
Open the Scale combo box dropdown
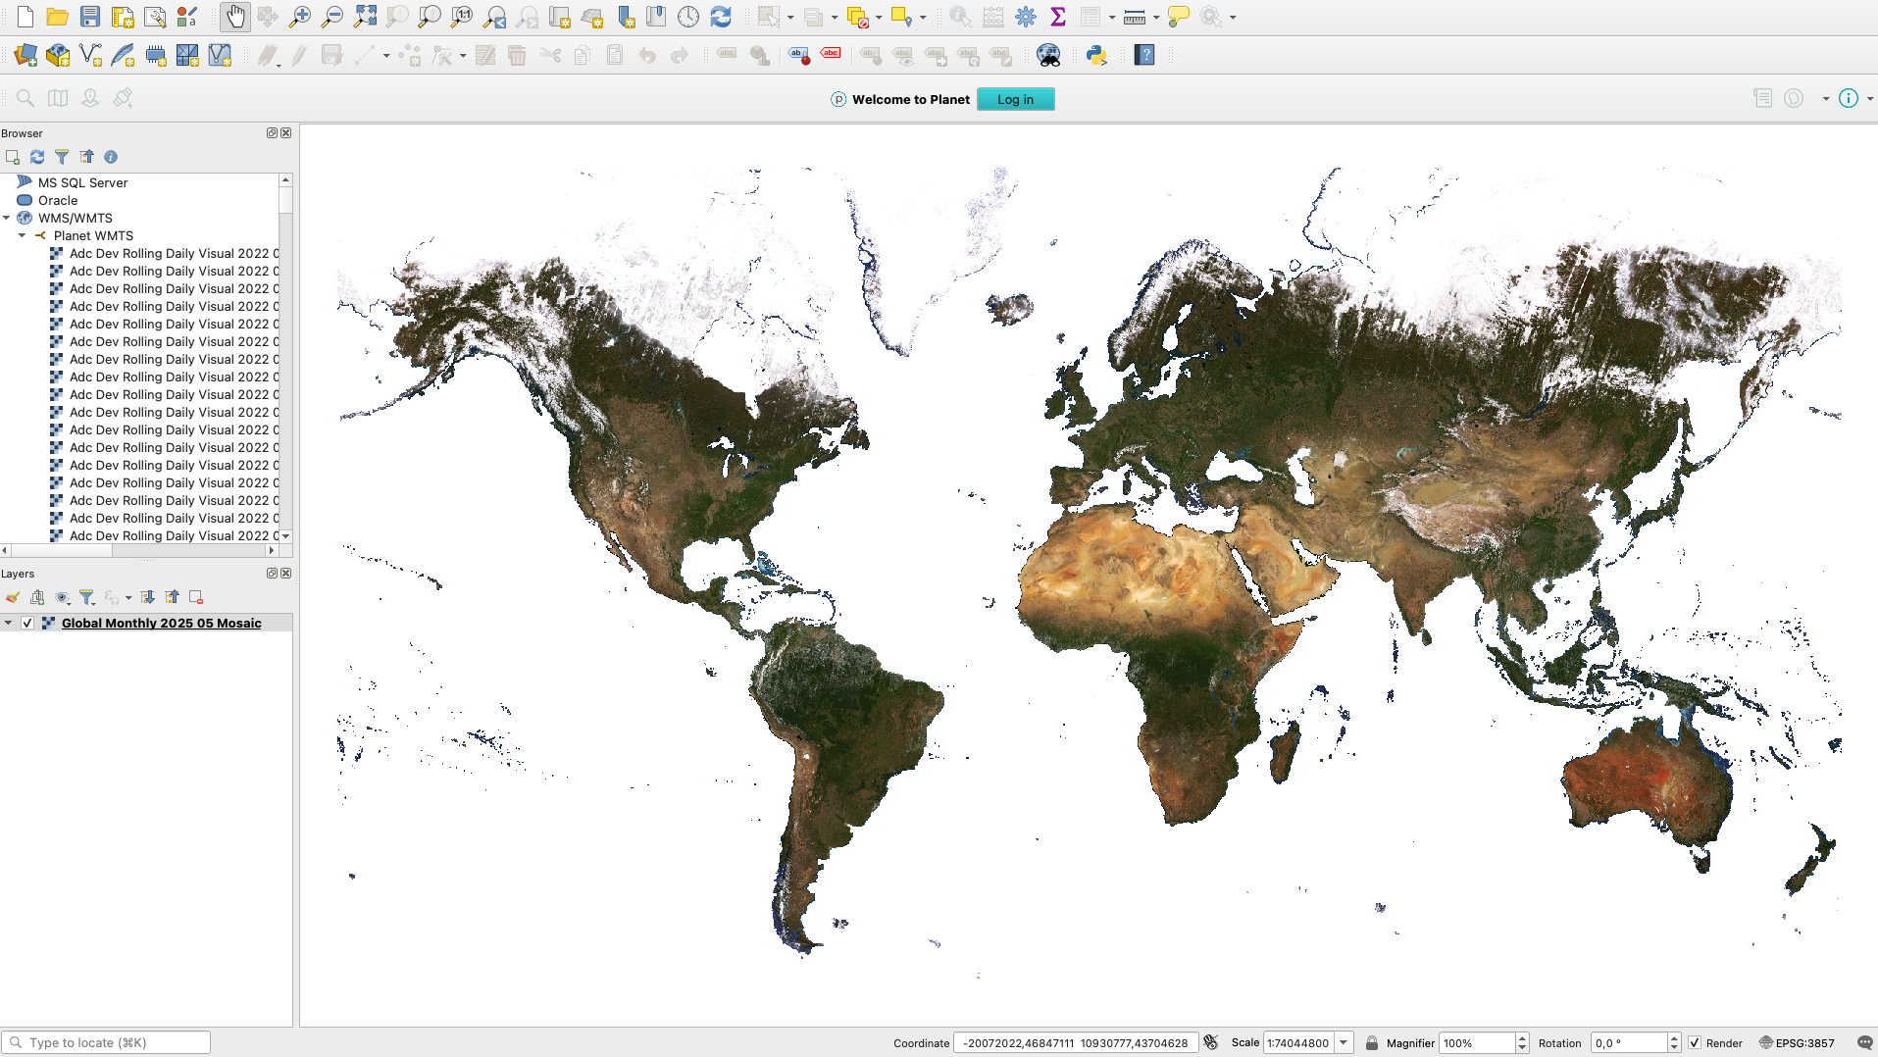pyautogui.click(x=1345, y=1043)
